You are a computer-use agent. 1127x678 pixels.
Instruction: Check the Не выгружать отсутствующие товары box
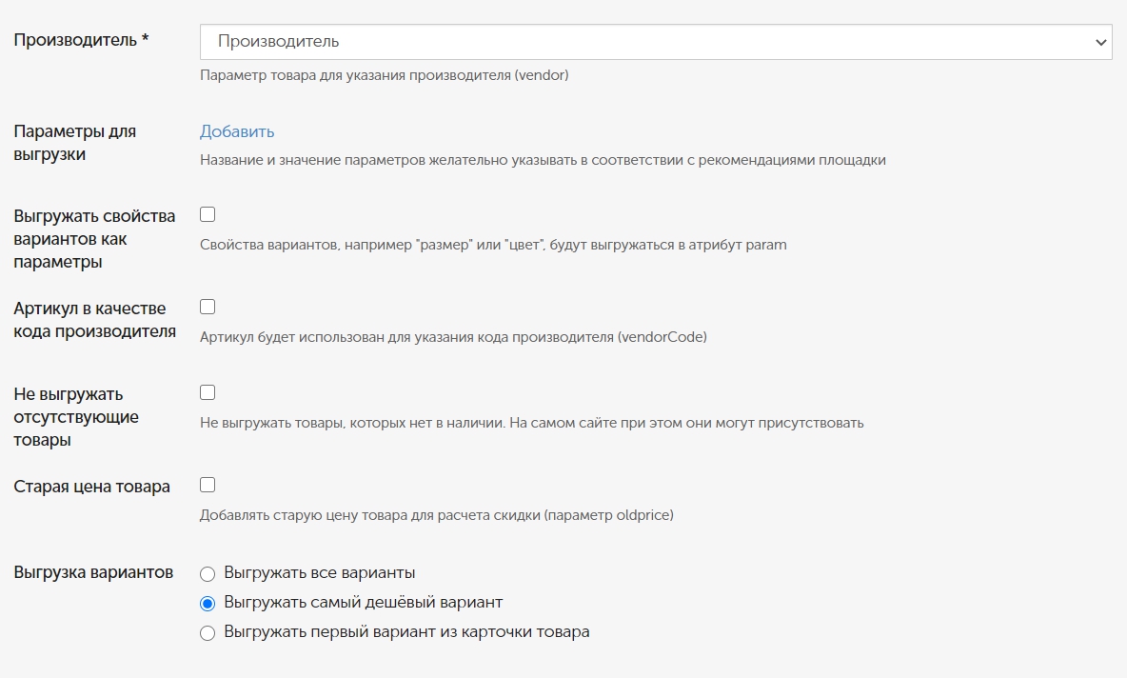[208, 392]
